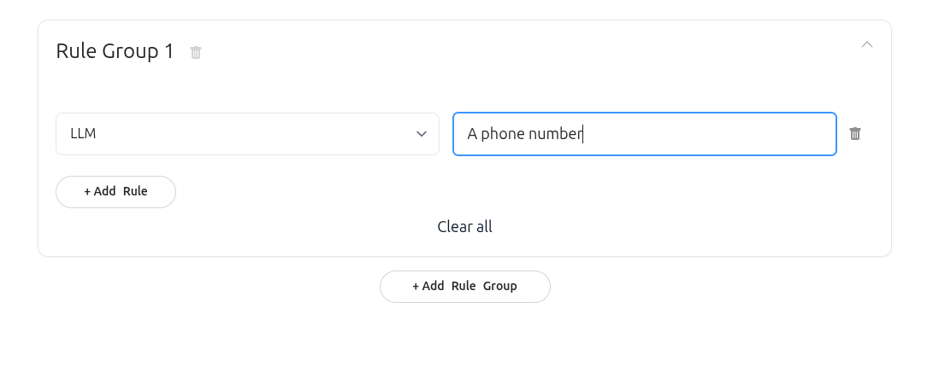Select the LLM text in the rule dropdown
939x384 pixels.
point(83,134)
